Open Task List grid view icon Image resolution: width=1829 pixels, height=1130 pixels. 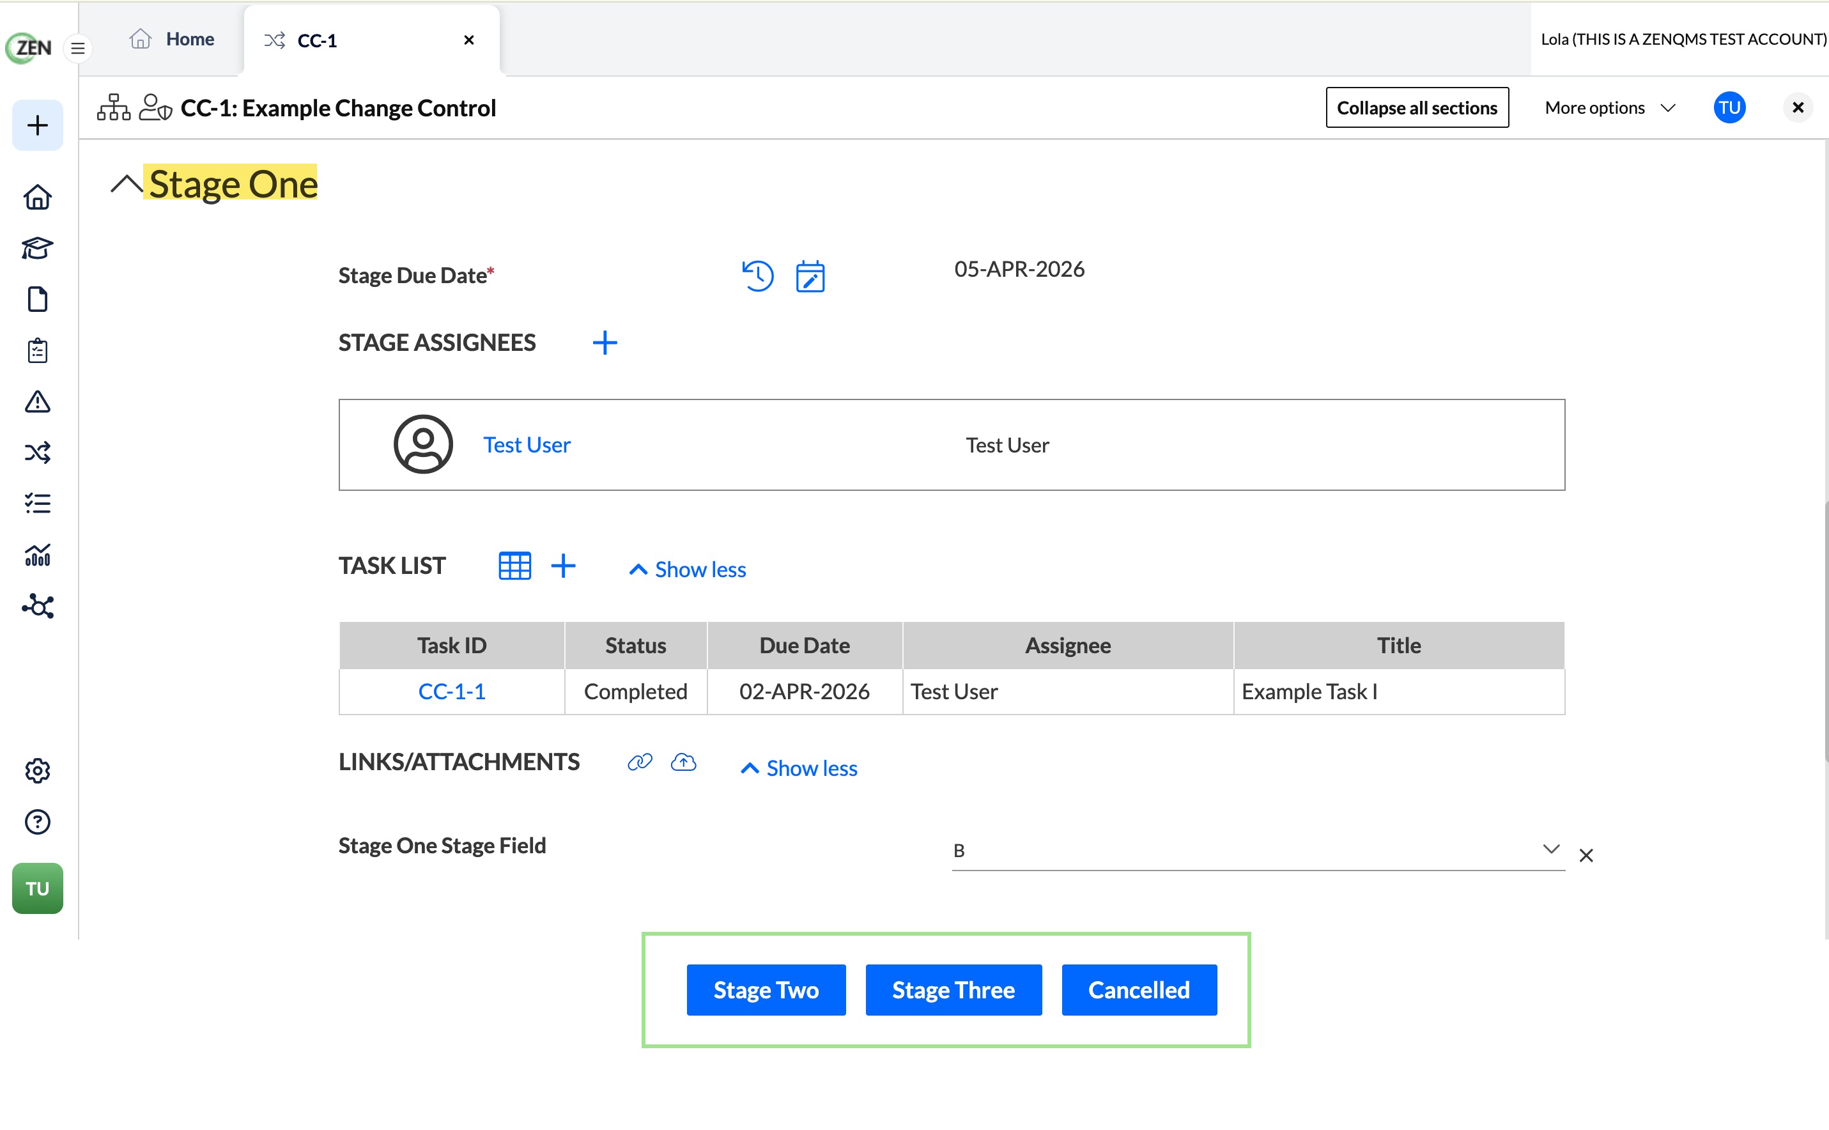515,566
